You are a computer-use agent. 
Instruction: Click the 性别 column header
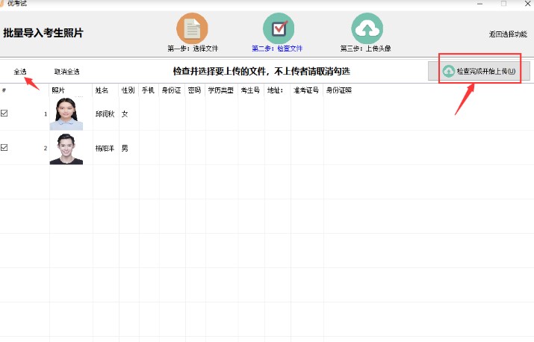(x=128, y=90)
